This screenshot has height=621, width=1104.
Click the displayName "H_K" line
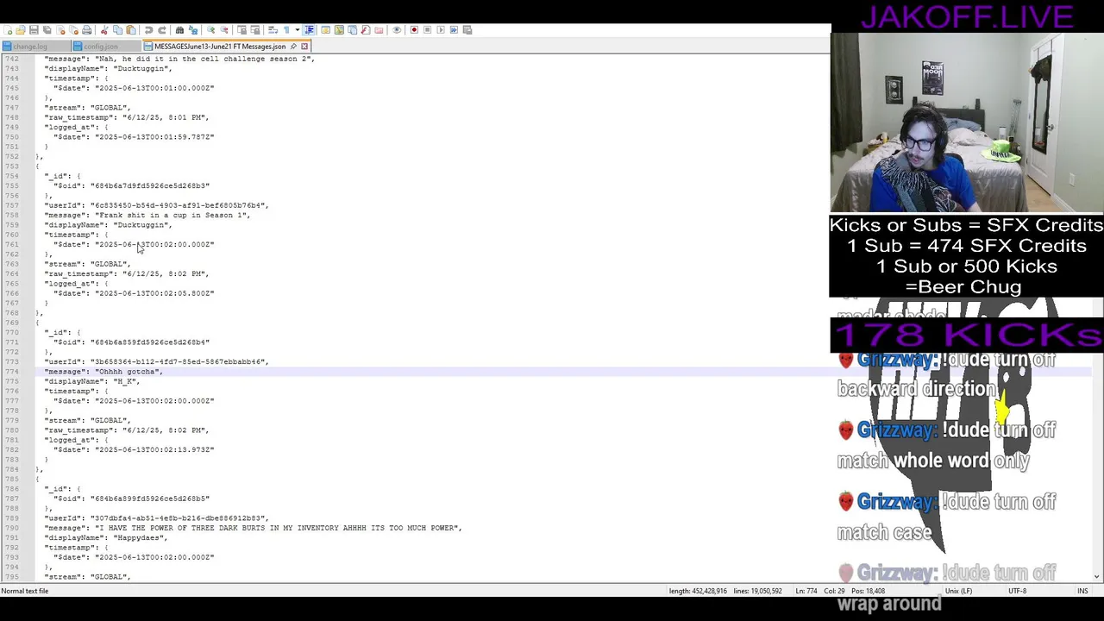(x=92, y=381)
